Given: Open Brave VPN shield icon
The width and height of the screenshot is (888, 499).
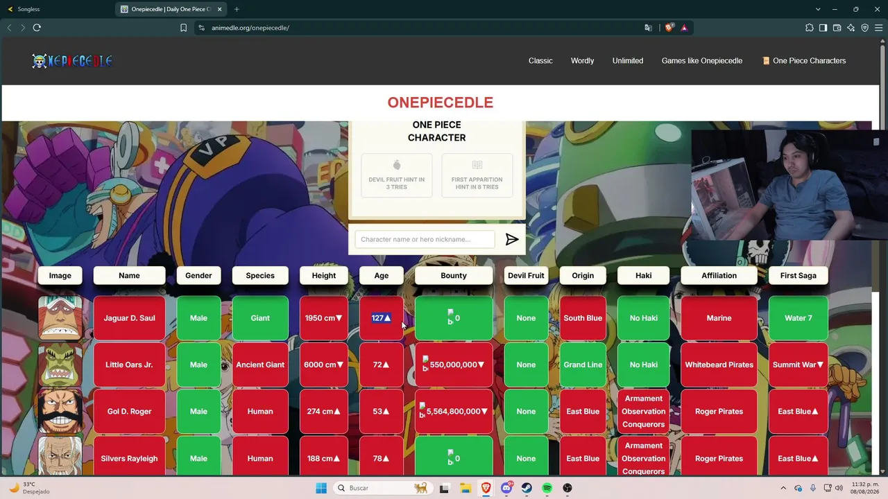Looking at the screenshot, I should (865, 28).
